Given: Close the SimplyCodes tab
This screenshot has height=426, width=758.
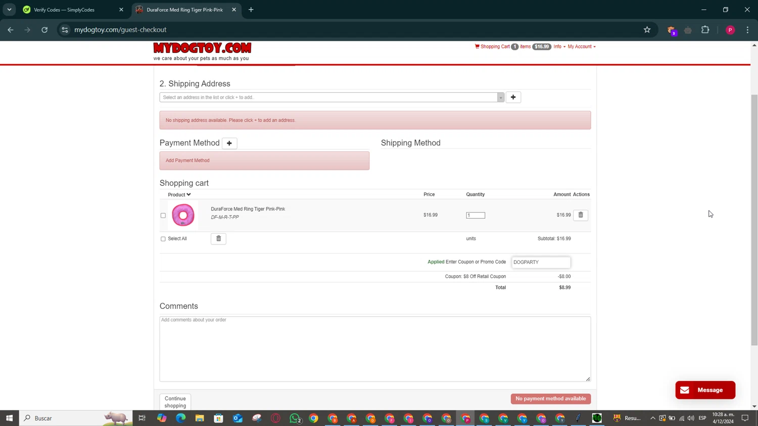Looking at the screenshot, I should pyautogui.click(x=121, y=10).
